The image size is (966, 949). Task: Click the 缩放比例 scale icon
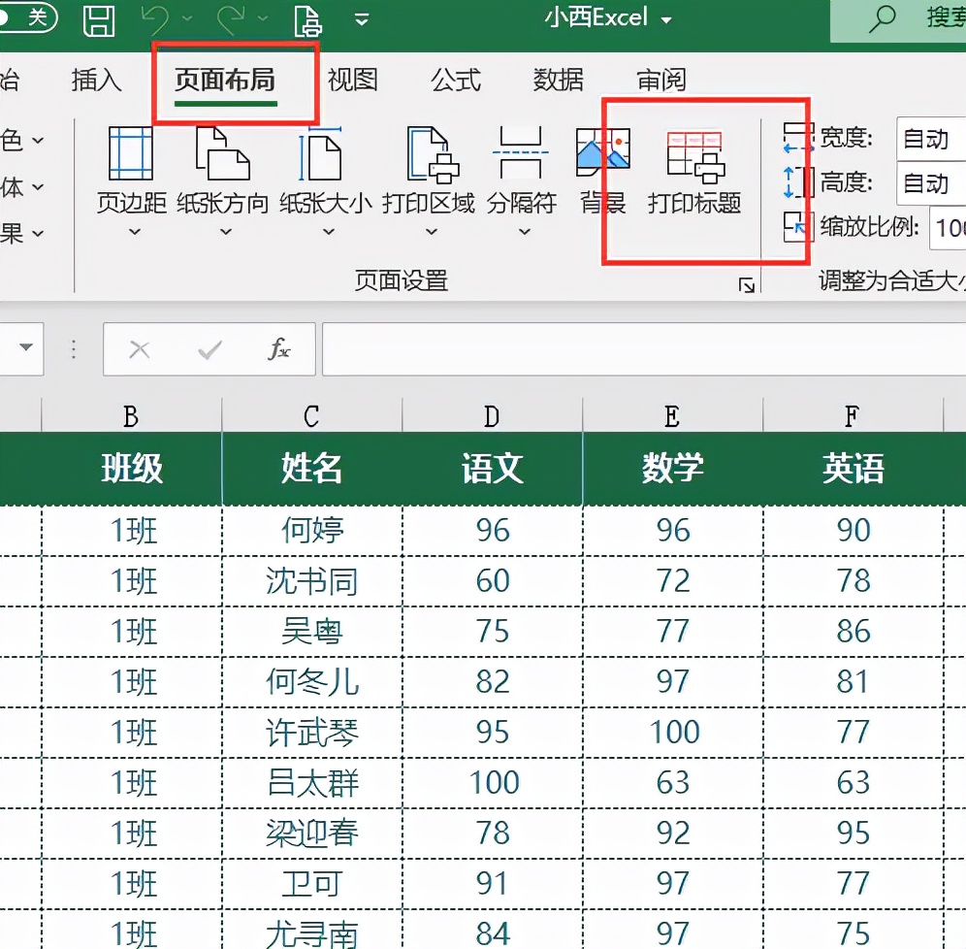[798, 227]
